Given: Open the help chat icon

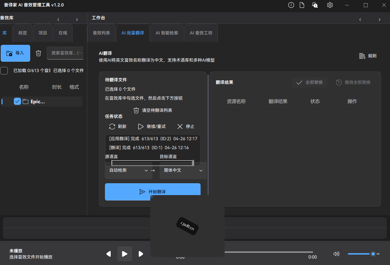Looking at the screenshot, I should click(x=315, y=5).
